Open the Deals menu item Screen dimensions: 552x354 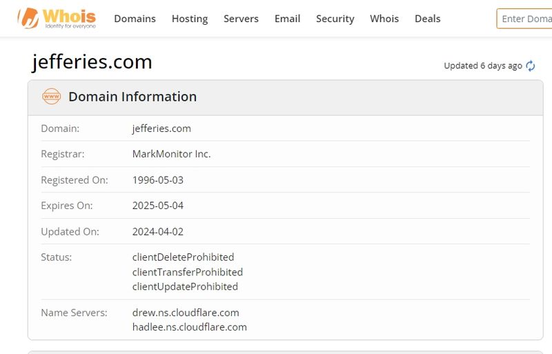(427, 19)
